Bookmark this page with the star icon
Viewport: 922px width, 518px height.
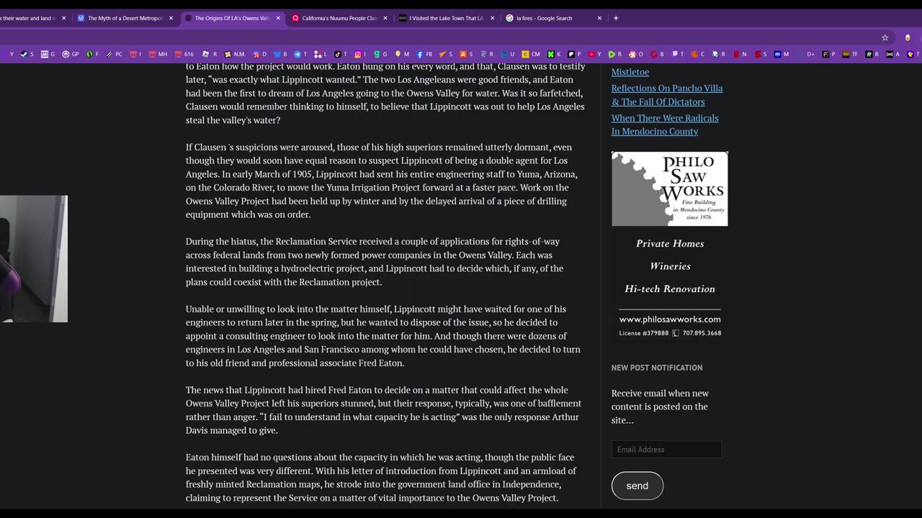[885, 37]
